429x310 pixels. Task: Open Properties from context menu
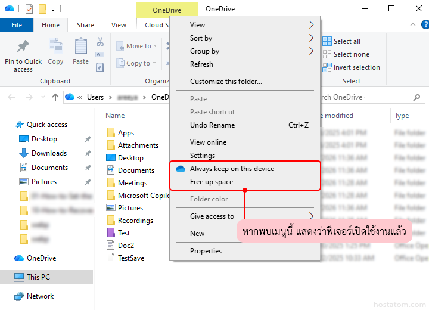click(245, 251)
